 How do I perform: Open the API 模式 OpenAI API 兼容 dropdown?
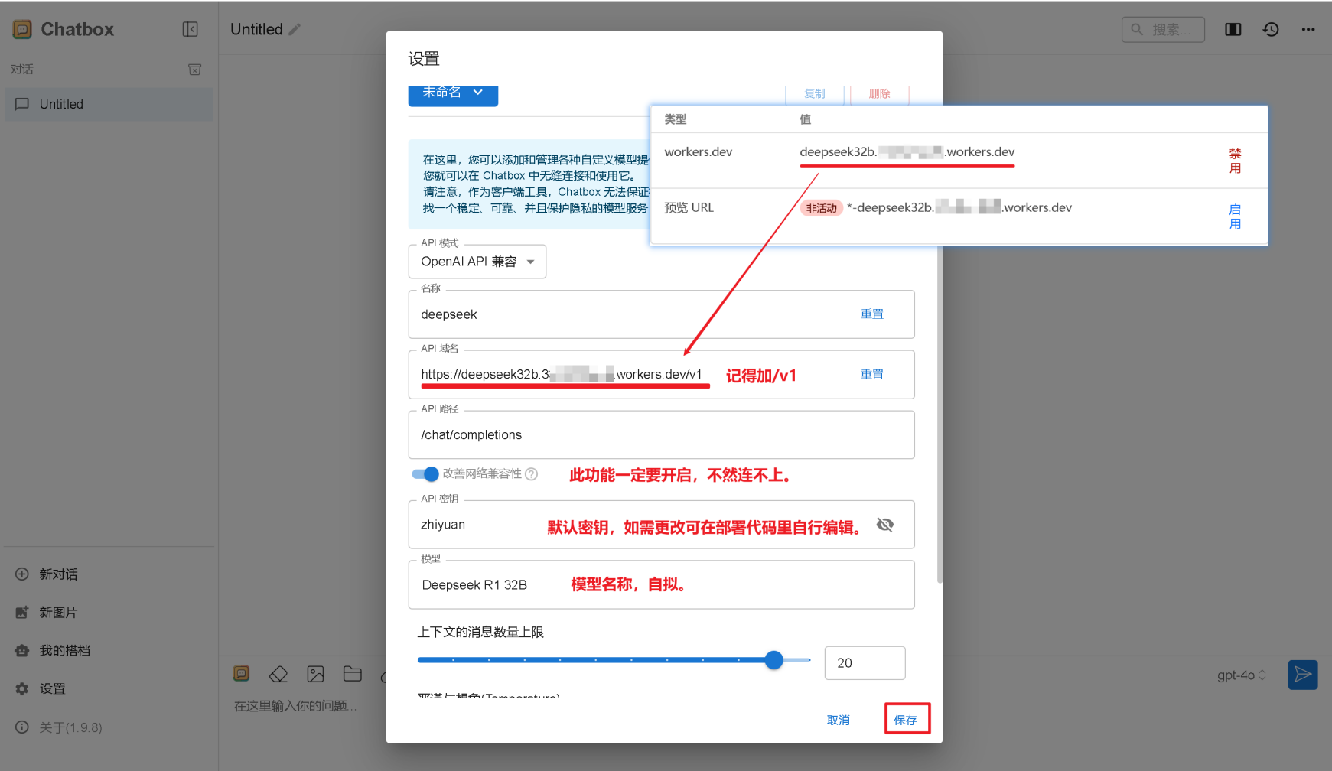477,262
